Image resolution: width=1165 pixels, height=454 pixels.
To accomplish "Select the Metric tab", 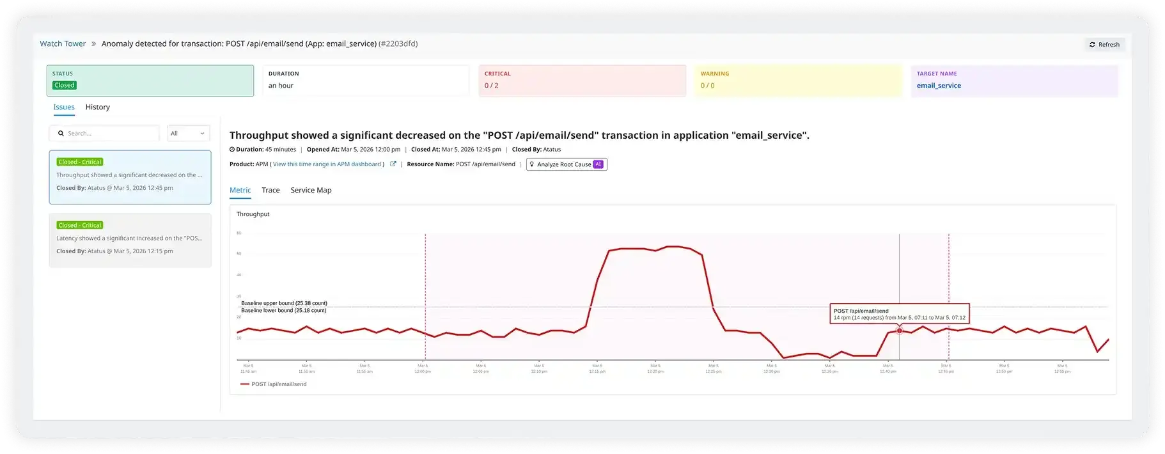I will (x=240, y=191).
